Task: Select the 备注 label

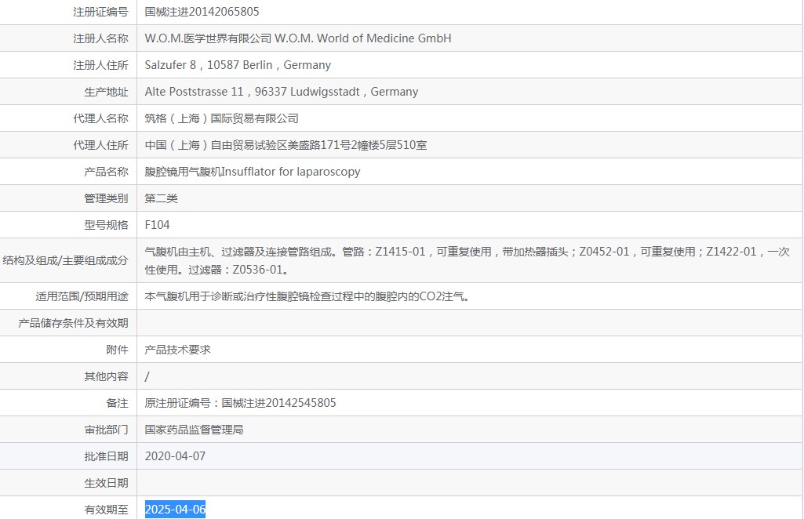Action: 117,403
